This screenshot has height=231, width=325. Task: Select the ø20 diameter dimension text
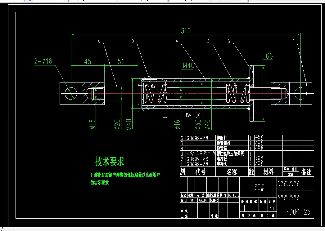click(x=117, y=124)
